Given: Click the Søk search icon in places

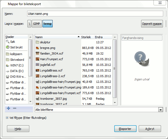Looking at the screenshot, I should 8,42.
